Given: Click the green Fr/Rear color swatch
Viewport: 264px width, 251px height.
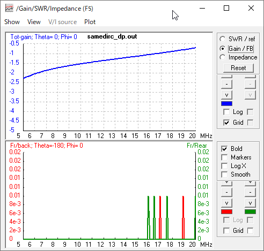Looking at the screenshot, I should coord(250,212).
